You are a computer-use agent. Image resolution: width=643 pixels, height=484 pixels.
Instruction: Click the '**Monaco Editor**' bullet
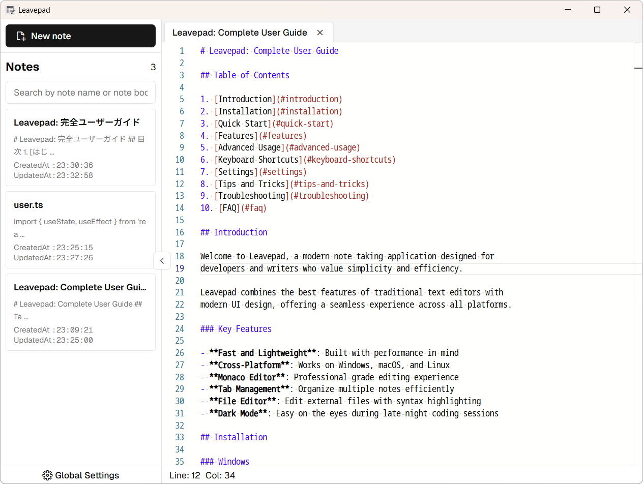coord(330,377)
